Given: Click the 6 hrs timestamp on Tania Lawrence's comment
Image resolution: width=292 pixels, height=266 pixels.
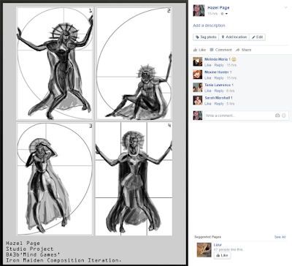Looking at the screenshot, I should [231, 91].
